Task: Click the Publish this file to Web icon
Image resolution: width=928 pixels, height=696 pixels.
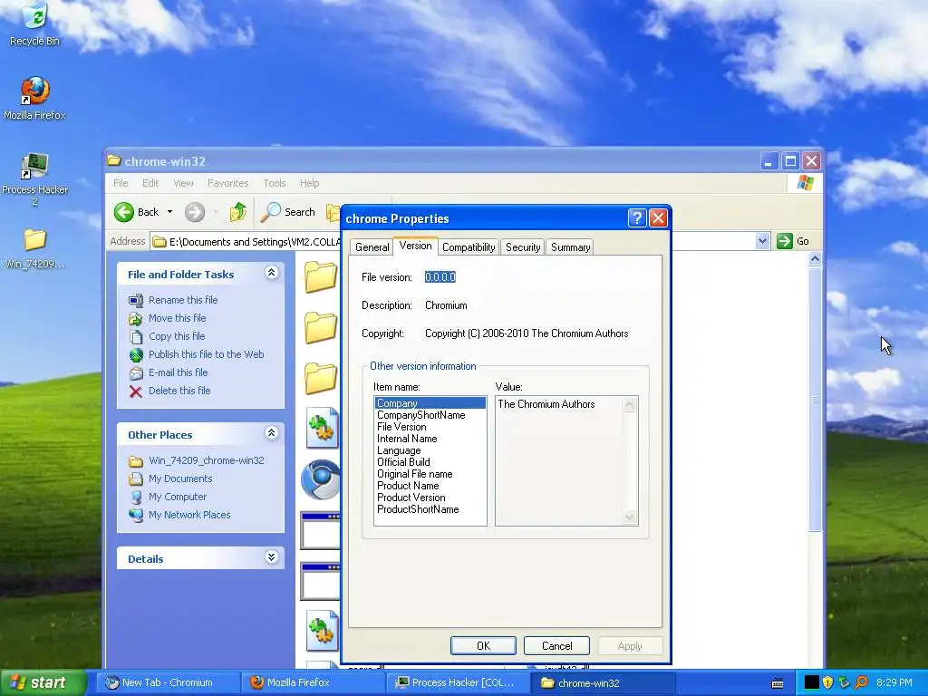Action: tap(136, 354)
